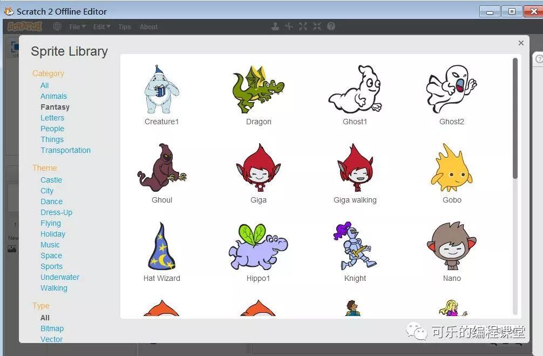Filter by Letters category

(x=52, y=118)
